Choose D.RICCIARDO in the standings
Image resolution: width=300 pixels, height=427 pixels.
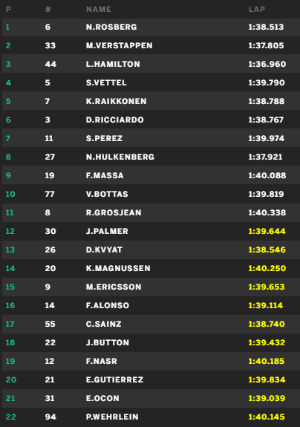click(x=115, y=120)
